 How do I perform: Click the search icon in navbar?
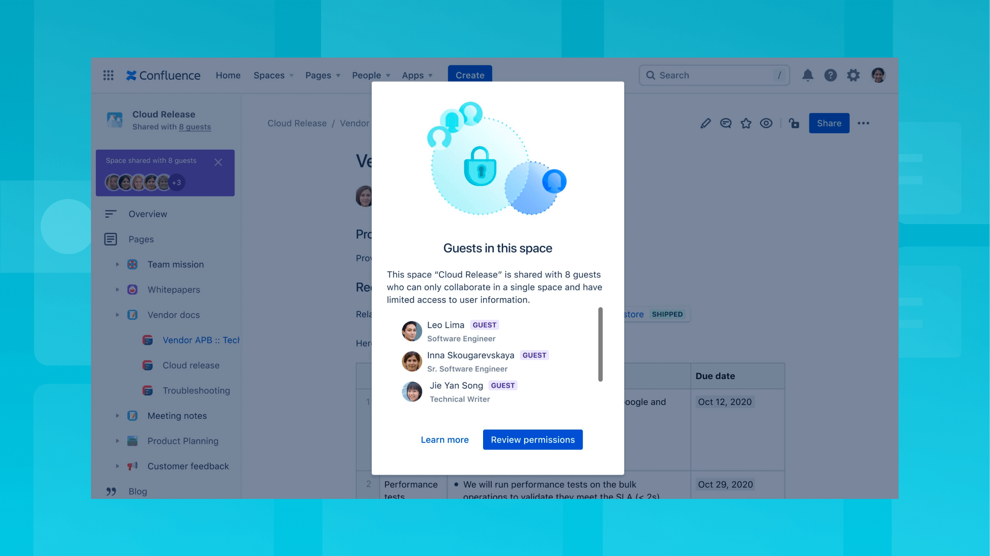tap(651, 75)
